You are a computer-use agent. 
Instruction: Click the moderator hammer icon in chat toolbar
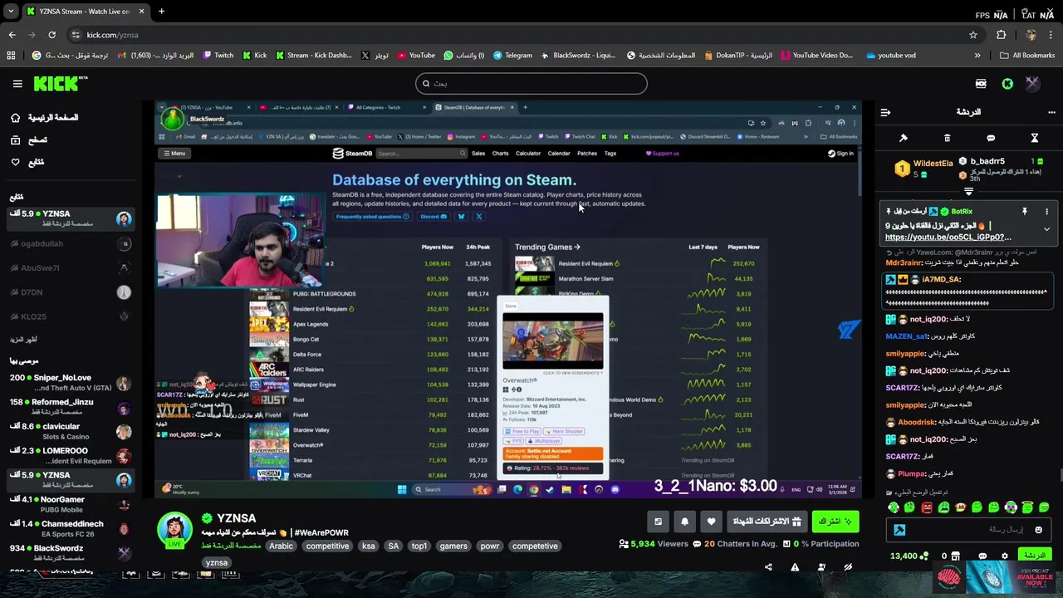click(x=904, y=138)
